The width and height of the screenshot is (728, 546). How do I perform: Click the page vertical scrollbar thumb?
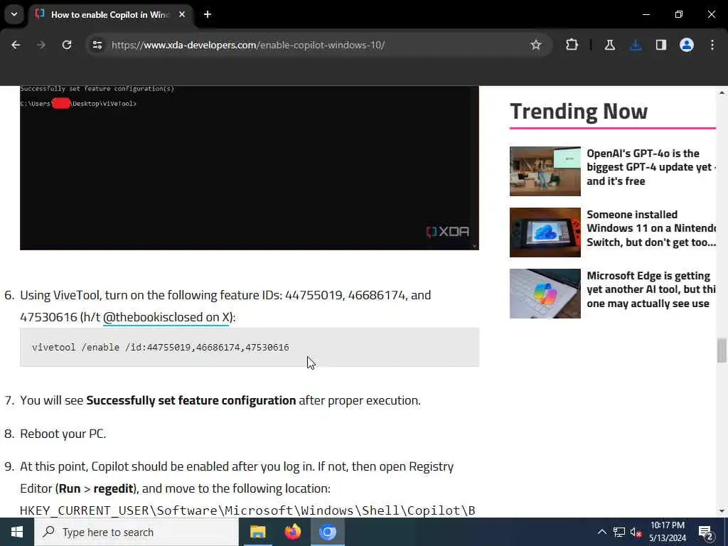pos(722,350)
